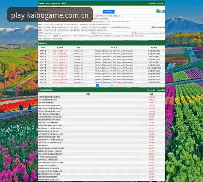203x182 pixels.
Task: Click the light-blue badge beside the green icon
Action: [x=162, y=11]
